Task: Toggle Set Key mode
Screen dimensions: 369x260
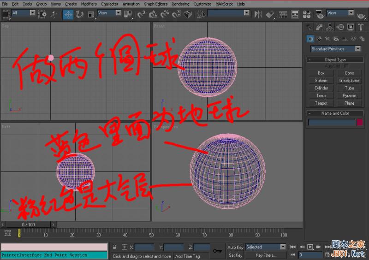Action: pyautogui.click(x=235, y=255)
